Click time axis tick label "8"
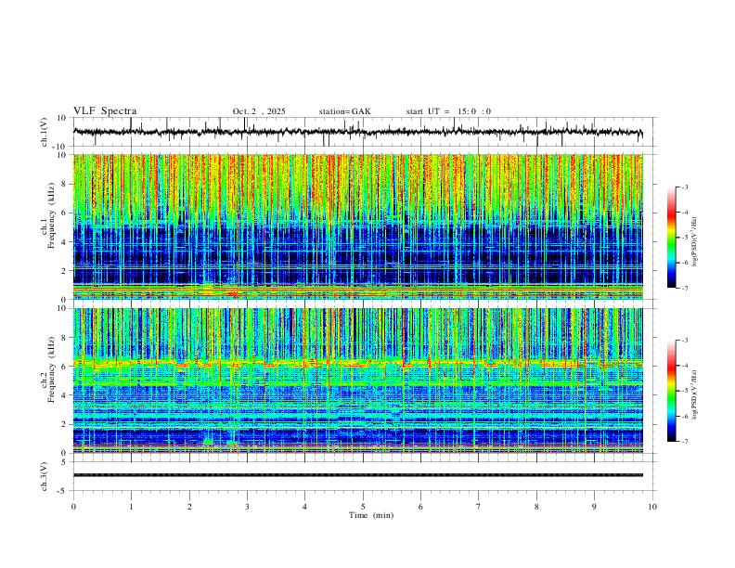Viewport: 735px width, 568px height. pyautogui.click(x=536, y=507)
